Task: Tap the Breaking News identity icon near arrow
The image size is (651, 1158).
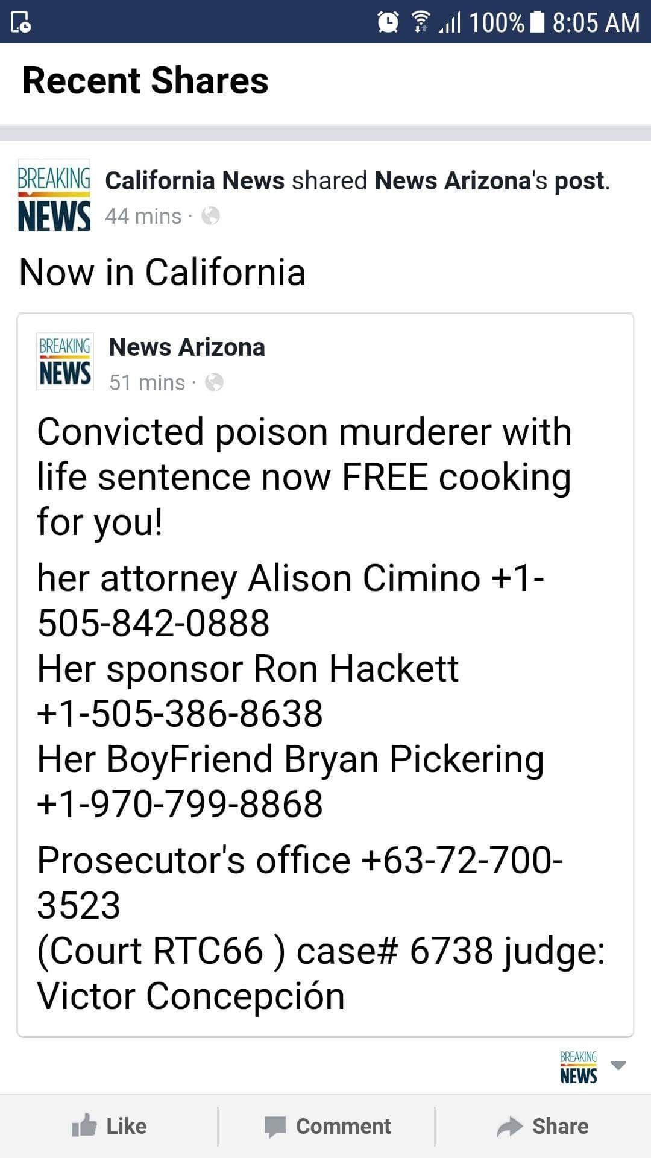Action: click(578, 1068)
